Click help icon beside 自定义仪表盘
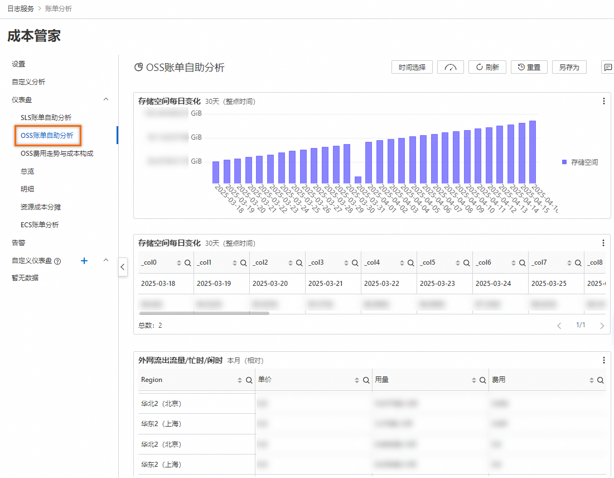614x478 pixels. click(57, 261)
